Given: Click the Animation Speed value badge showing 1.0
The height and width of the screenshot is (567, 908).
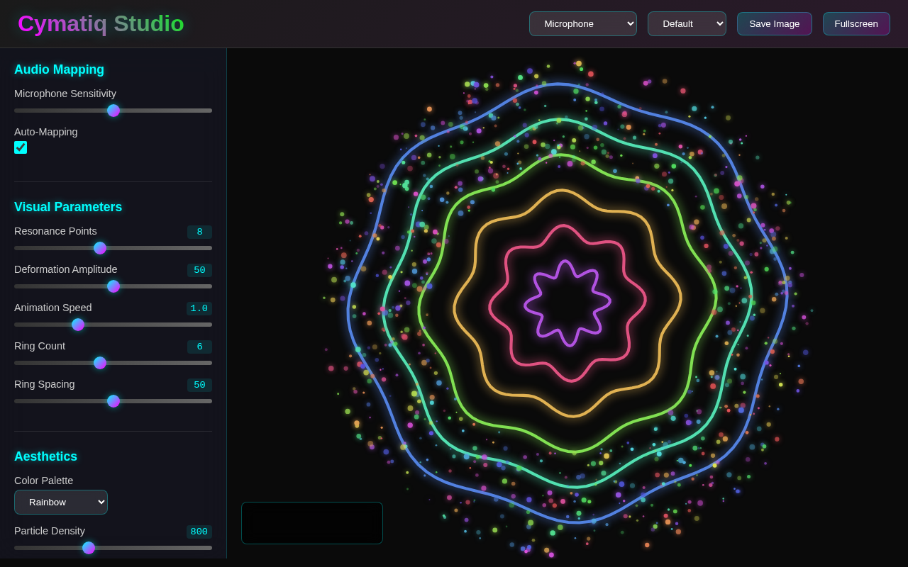Looking at the screenshot, I should [199, 308].
